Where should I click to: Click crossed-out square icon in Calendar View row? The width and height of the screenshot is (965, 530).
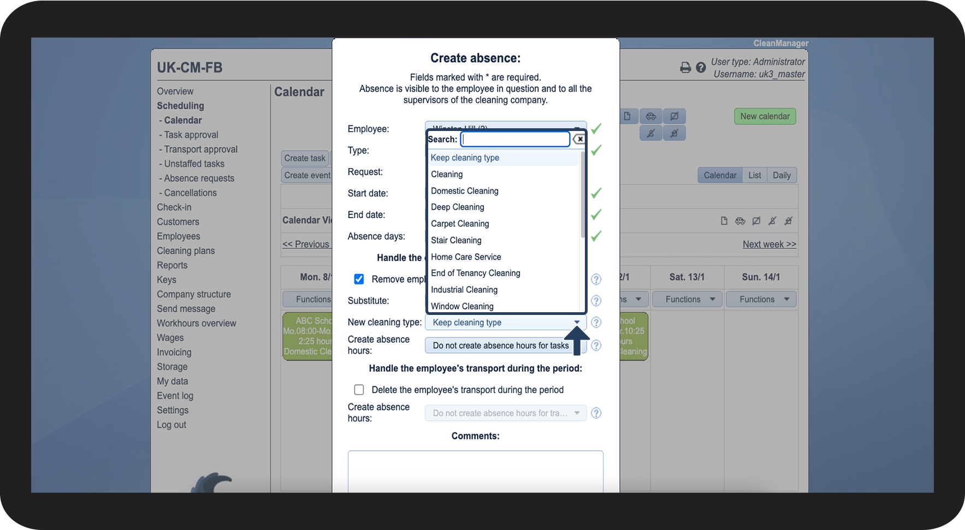click(756, 221)
